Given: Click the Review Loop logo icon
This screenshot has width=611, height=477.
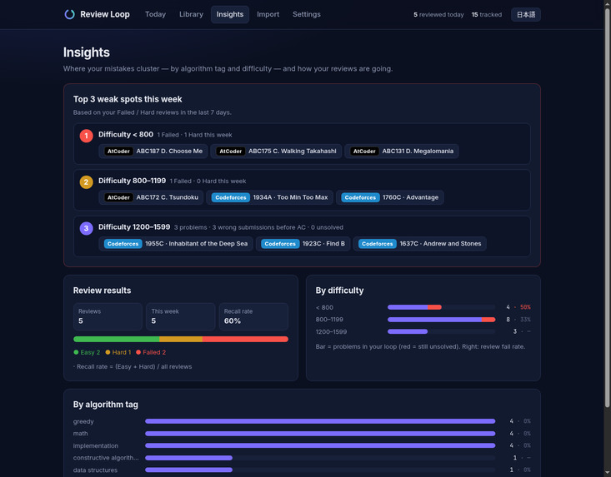Looking at the screenshot, I should click(x=69, y=14).
